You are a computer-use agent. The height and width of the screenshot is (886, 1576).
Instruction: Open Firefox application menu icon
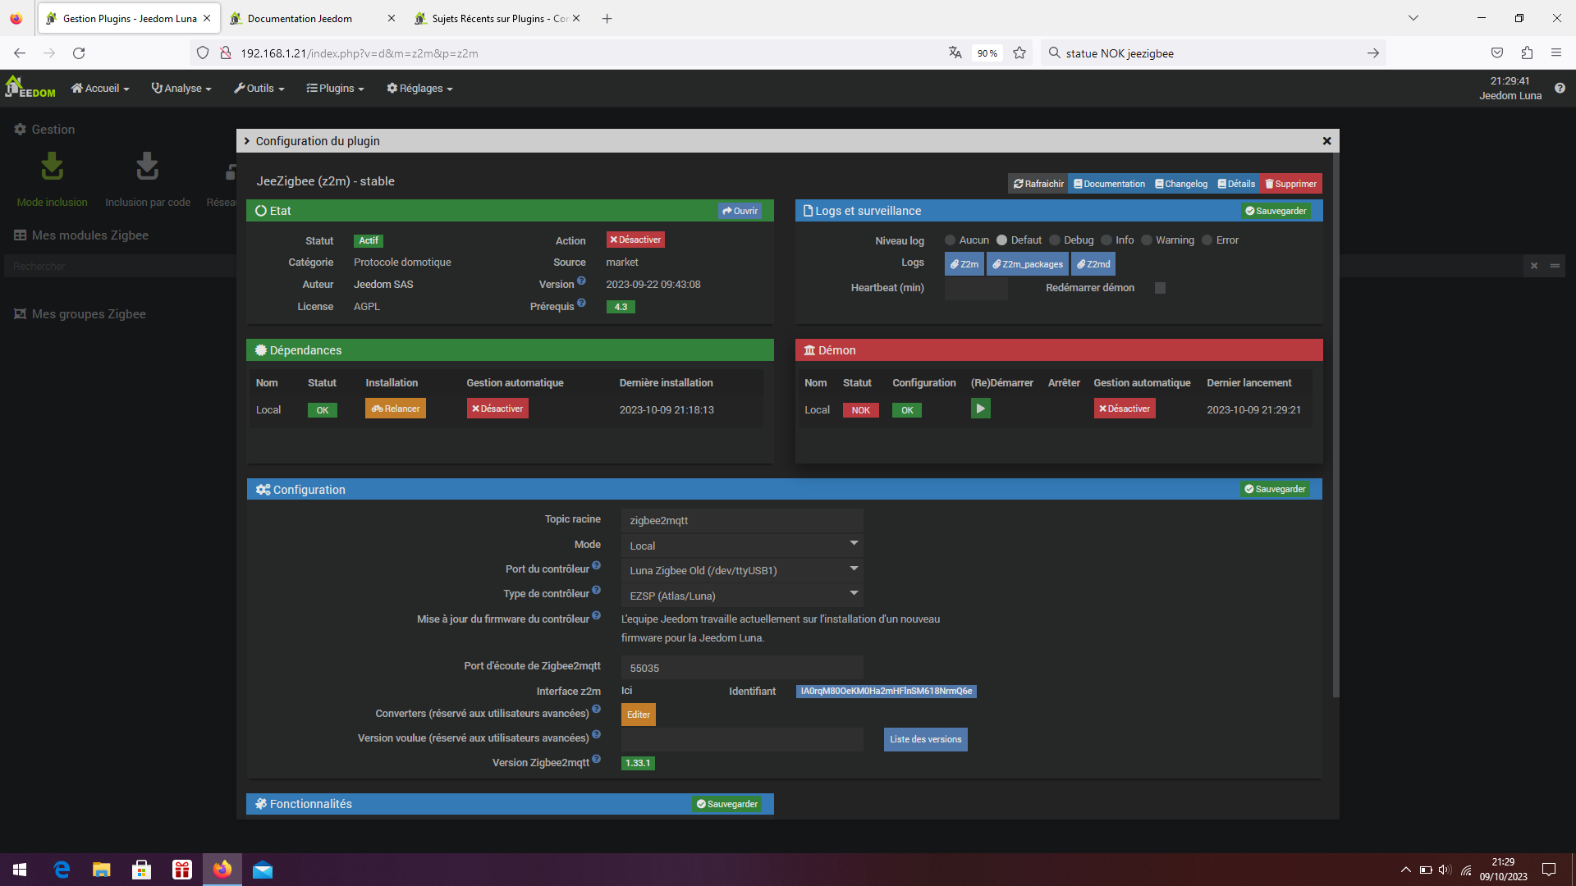(1556, 53)
